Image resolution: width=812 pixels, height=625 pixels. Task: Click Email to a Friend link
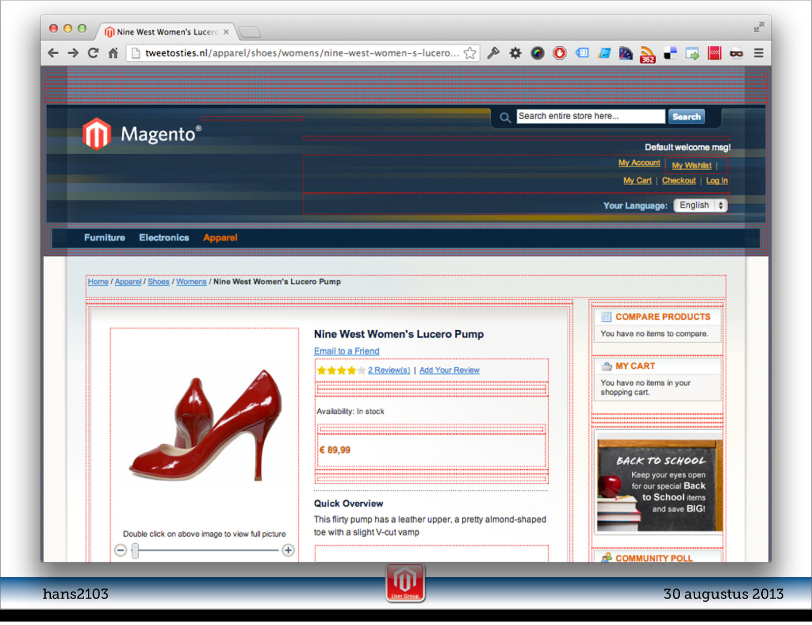click(x=347, y=351)
